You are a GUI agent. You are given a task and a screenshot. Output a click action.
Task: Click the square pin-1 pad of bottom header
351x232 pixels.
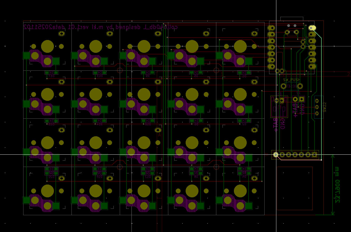point(314,154)
